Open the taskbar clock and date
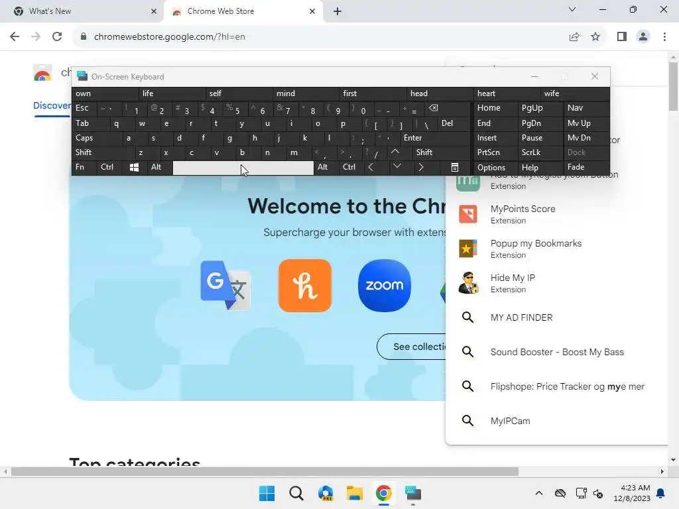 (632, 493)
